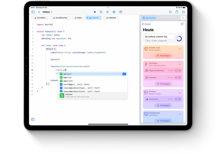Run the app with the play button
216x154 pixels.
coord(95,12)
